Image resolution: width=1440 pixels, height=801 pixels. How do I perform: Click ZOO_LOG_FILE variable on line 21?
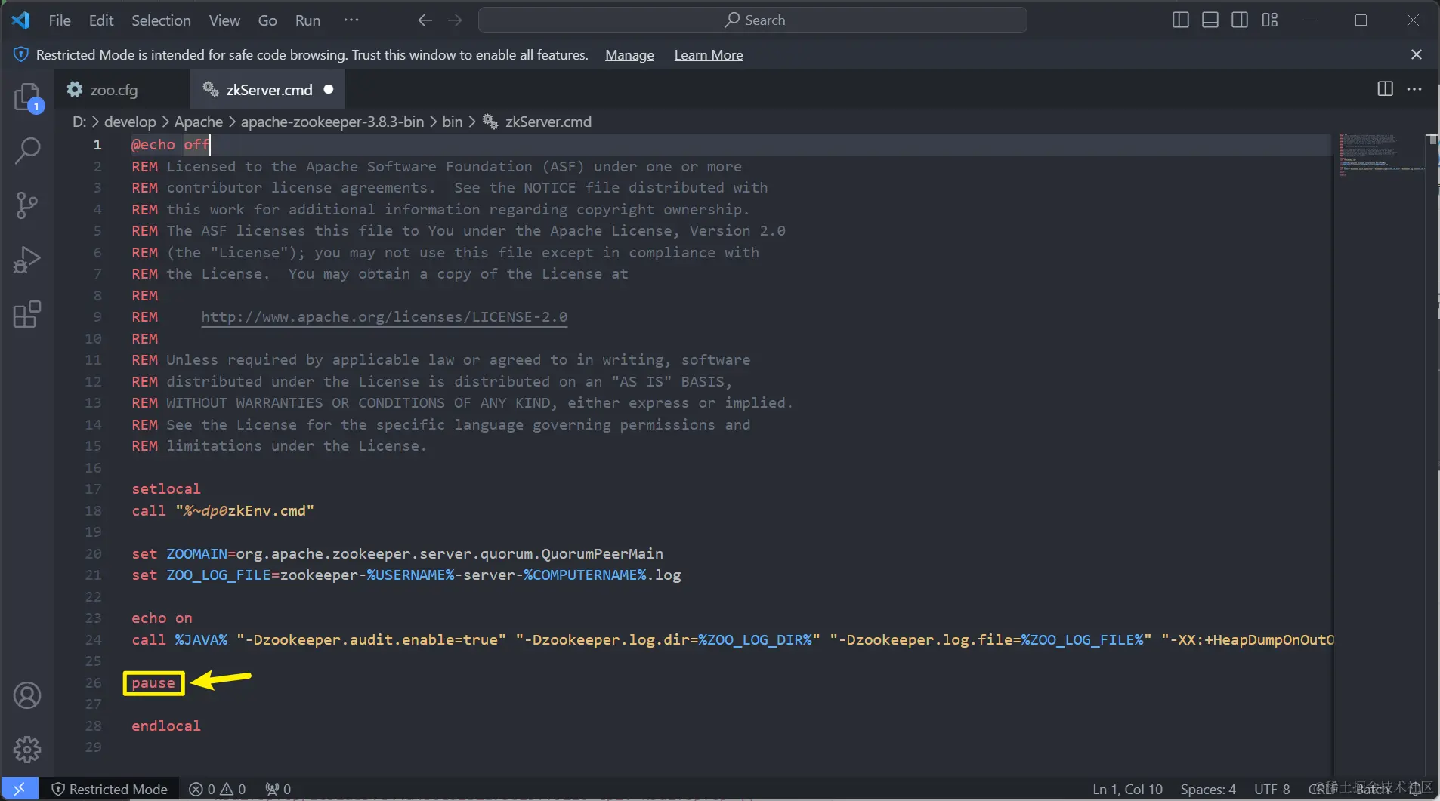point(218,575)
